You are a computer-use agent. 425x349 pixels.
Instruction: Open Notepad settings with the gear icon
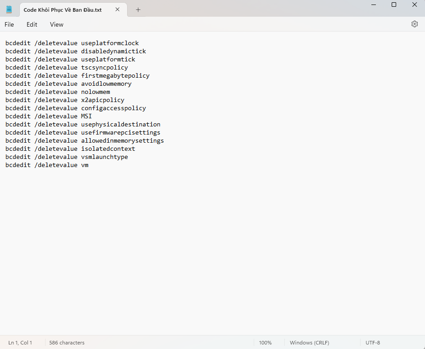(x=414, y=24)
